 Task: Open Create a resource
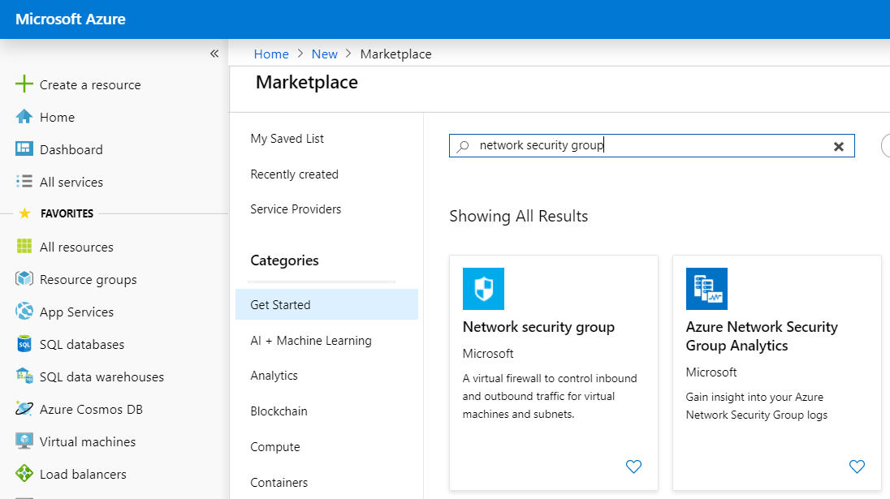[90, 84]
